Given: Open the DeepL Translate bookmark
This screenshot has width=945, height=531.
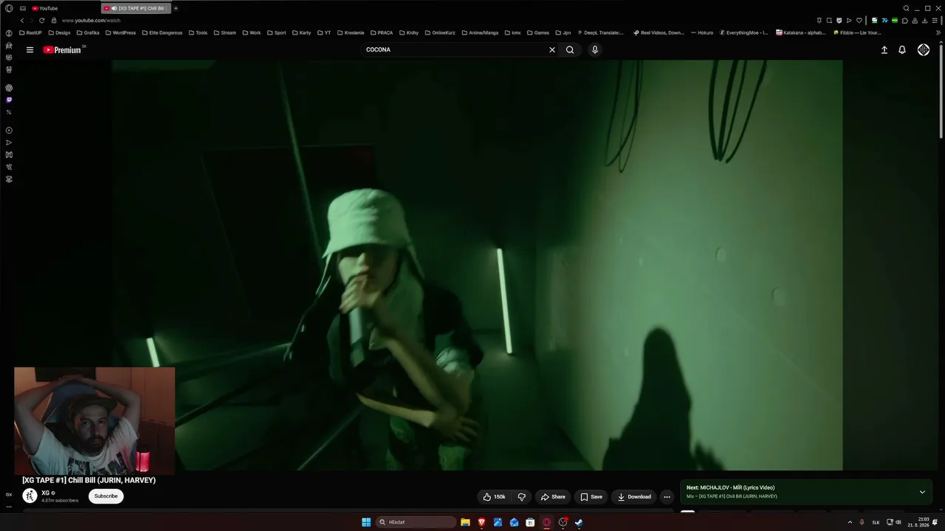Looking at the screenshot, I should (x=600, y=33).
